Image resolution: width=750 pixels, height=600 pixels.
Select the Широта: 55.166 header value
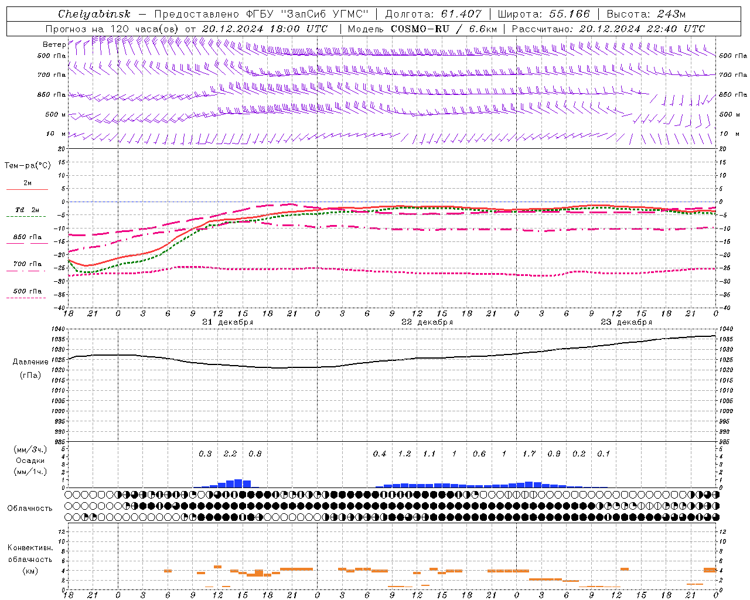click(543, 14)
